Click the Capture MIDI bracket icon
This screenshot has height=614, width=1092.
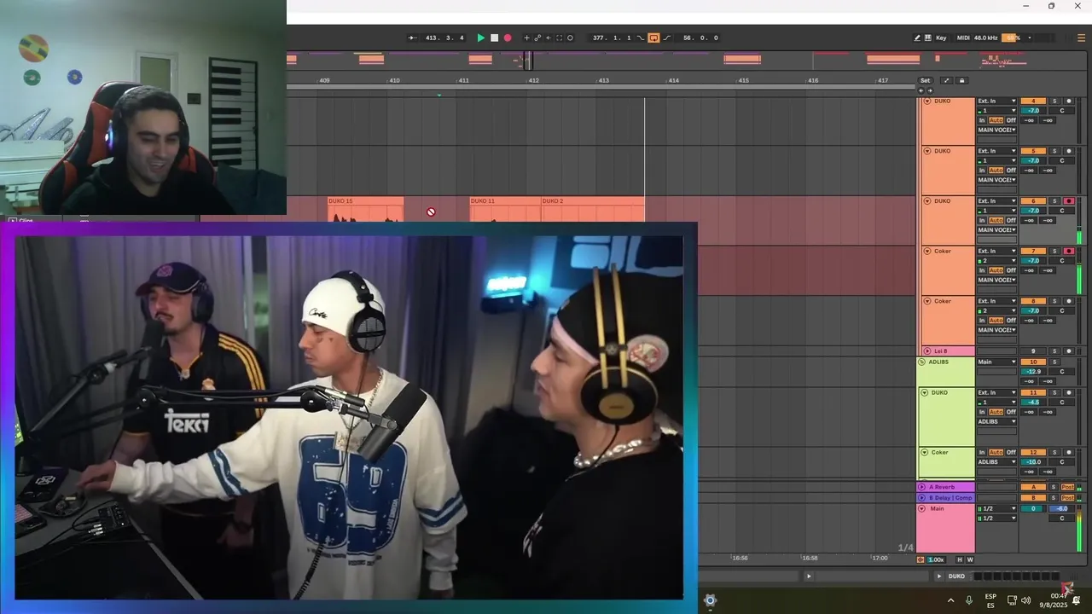560,38
